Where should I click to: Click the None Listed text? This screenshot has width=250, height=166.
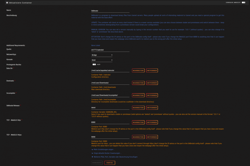tap(96, 45)
